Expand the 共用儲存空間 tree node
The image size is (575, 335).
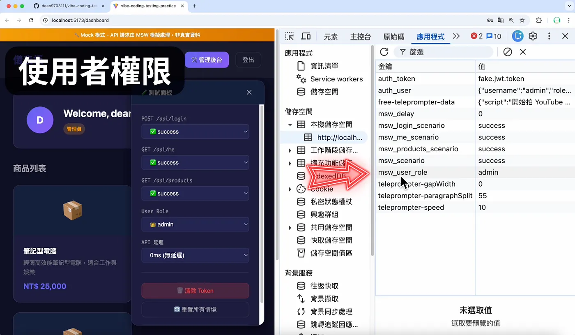click(290, 227)
